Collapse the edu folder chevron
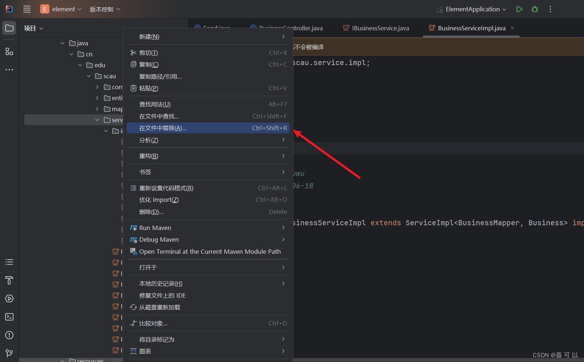 (80, 65)
